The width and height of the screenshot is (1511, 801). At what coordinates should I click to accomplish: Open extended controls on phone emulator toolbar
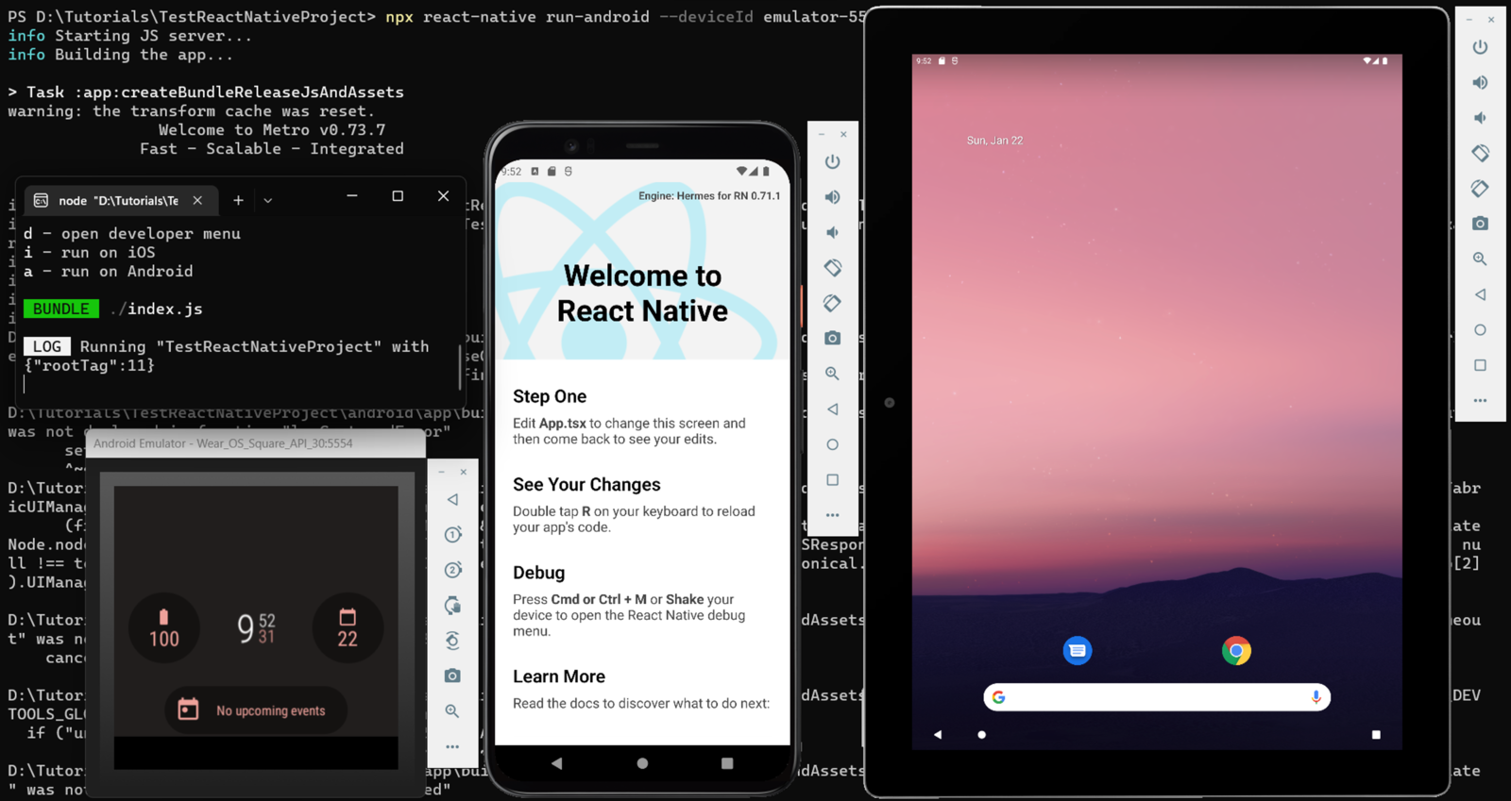(x=832, y=515)
